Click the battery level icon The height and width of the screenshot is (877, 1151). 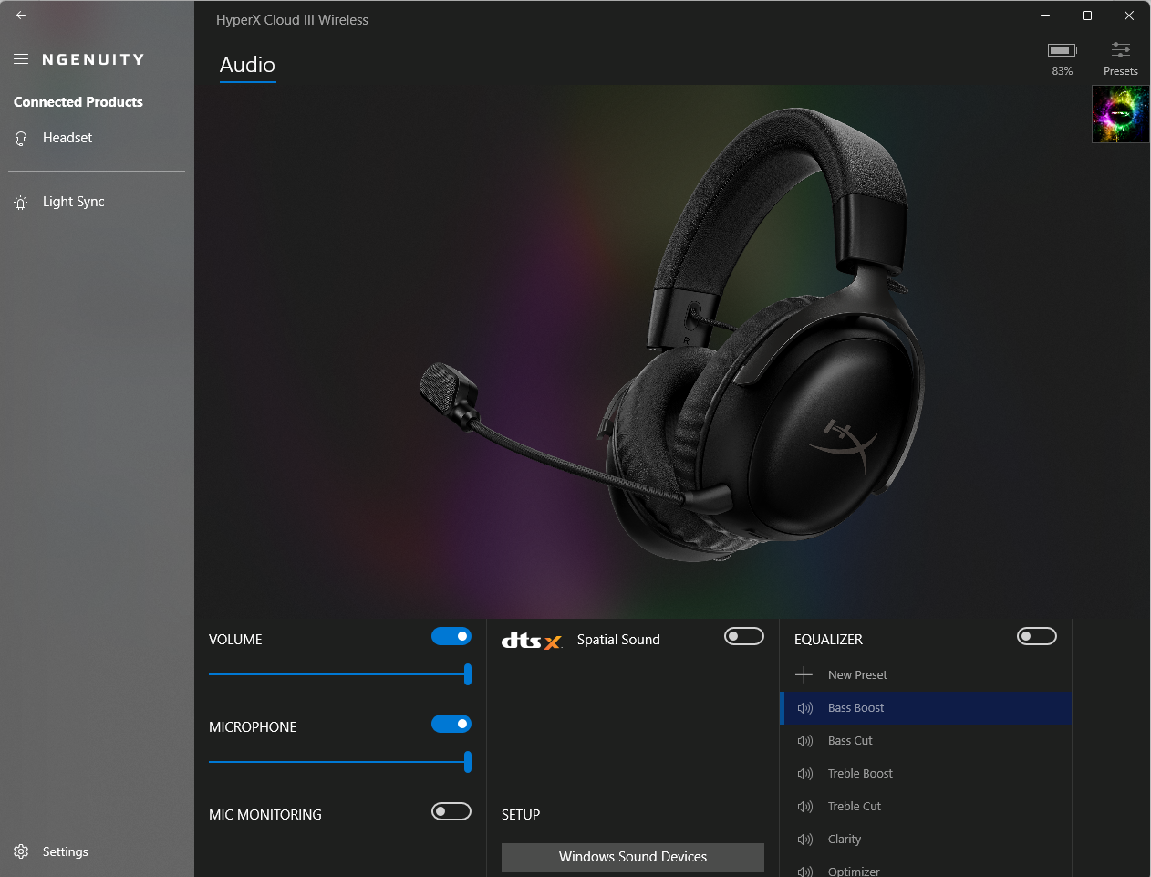pos(1063,50)
